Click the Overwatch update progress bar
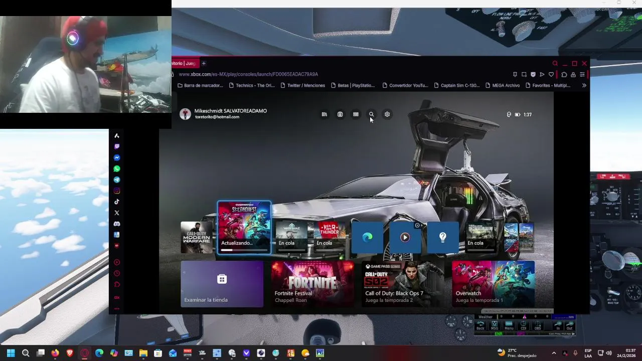642x361 pixels. 244,250
